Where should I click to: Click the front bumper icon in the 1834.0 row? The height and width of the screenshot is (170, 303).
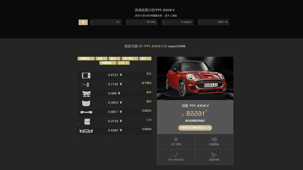coord(86,131)
